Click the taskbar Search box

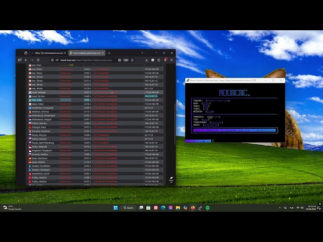click(x=129, y=208)
